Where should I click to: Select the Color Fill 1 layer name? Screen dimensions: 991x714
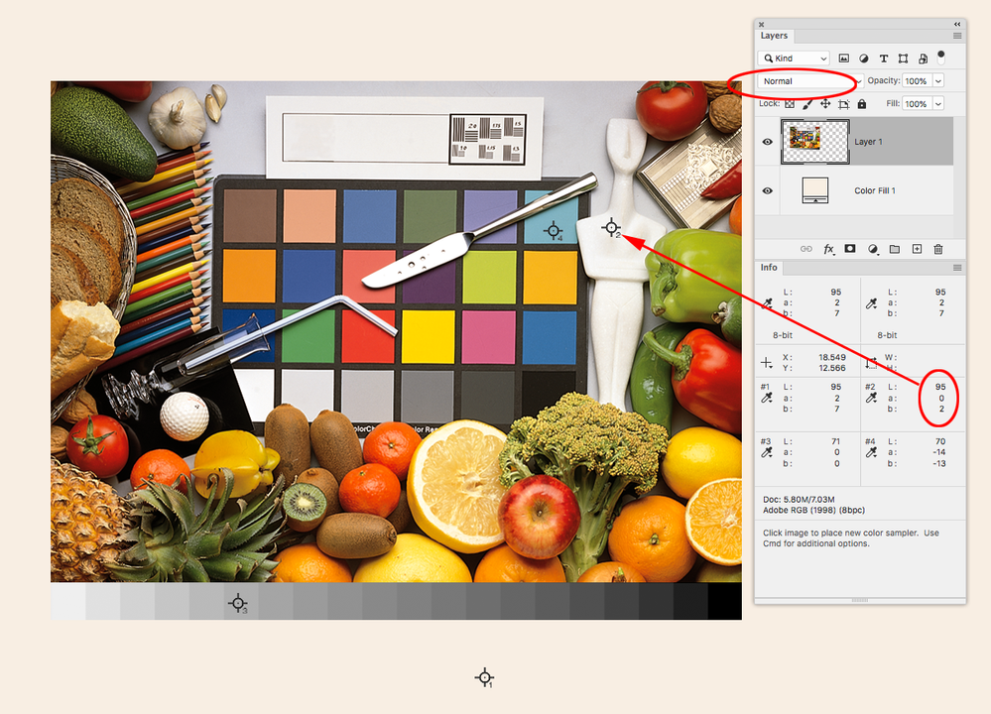tap(875, 190)
